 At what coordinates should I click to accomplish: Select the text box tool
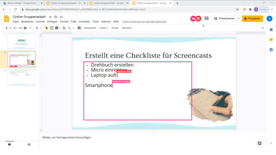52,28
